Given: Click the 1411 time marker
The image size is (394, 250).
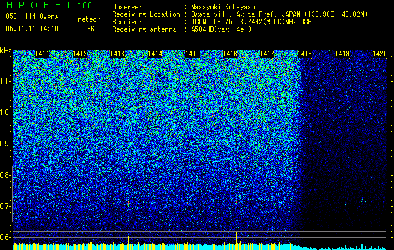Looking at the screenshot, I should tap(42, 54).
